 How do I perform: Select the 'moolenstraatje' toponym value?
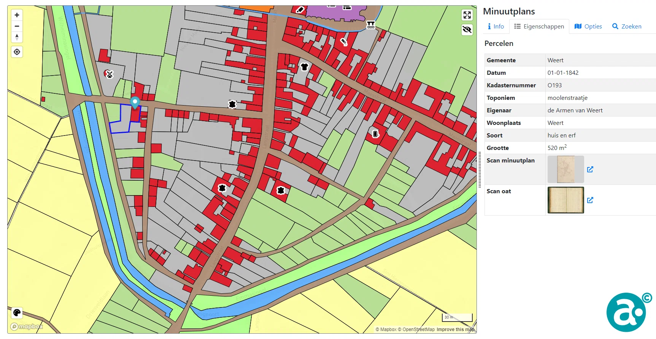coord(567,98)
